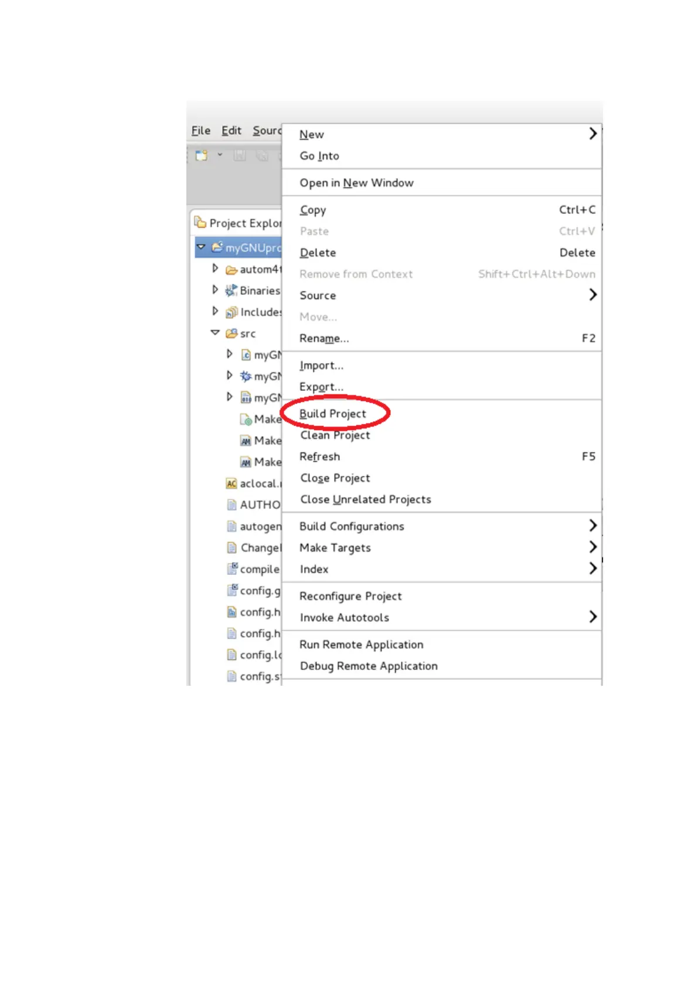Collapse the src folder node

coord(215,332)
